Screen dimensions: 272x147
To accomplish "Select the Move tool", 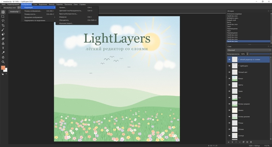I will click(3, 12).
